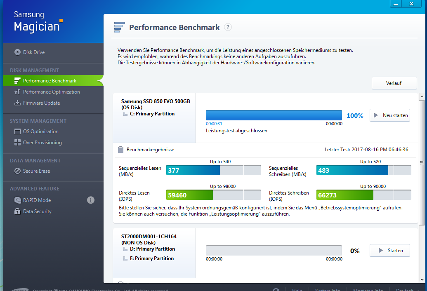Click the Letzter Test timestamp
Screen dimensions: 427x291
366,150
